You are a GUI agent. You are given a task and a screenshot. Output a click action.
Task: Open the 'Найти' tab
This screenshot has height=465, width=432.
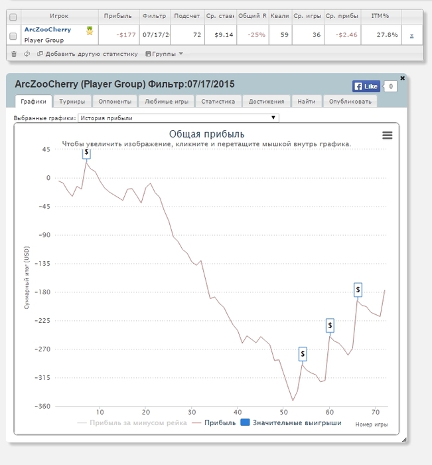click(x=307, y=102)
